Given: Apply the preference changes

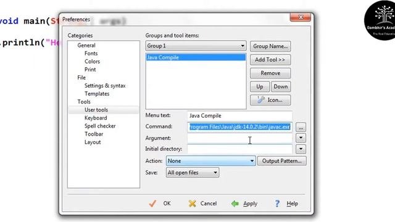Looking at the screenshot, I should [244, 203].
